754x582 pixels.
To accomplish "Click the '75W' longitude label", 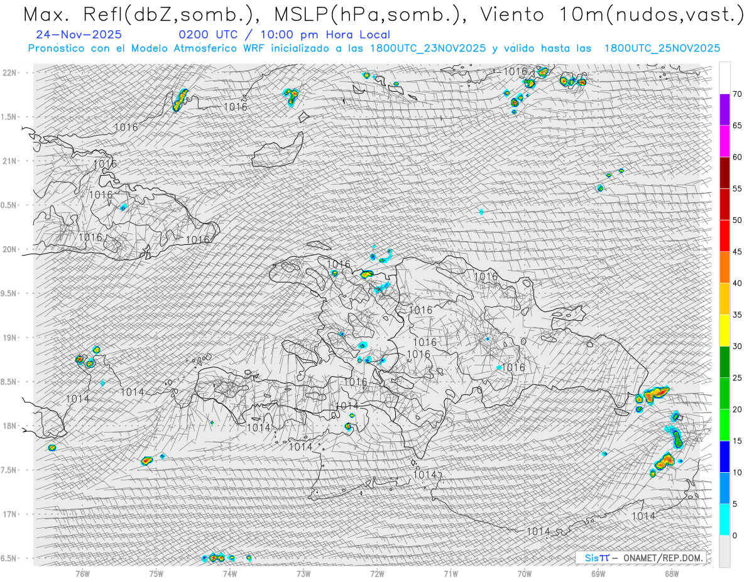I will (x=156, y=573).
